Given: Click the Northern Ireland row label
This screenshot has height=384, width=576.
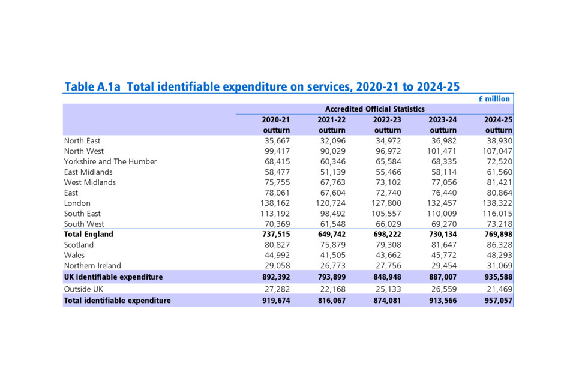Looking at the screenshot, I should click(x=92, y=265).
